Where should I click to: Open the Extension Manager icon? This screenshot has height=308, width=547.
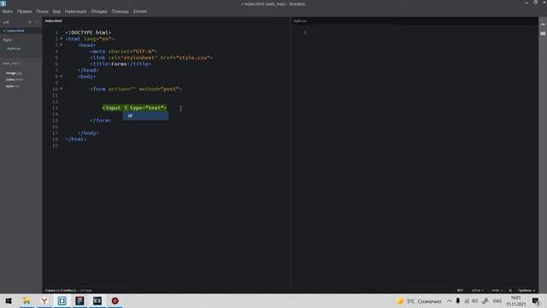(543, 33)
